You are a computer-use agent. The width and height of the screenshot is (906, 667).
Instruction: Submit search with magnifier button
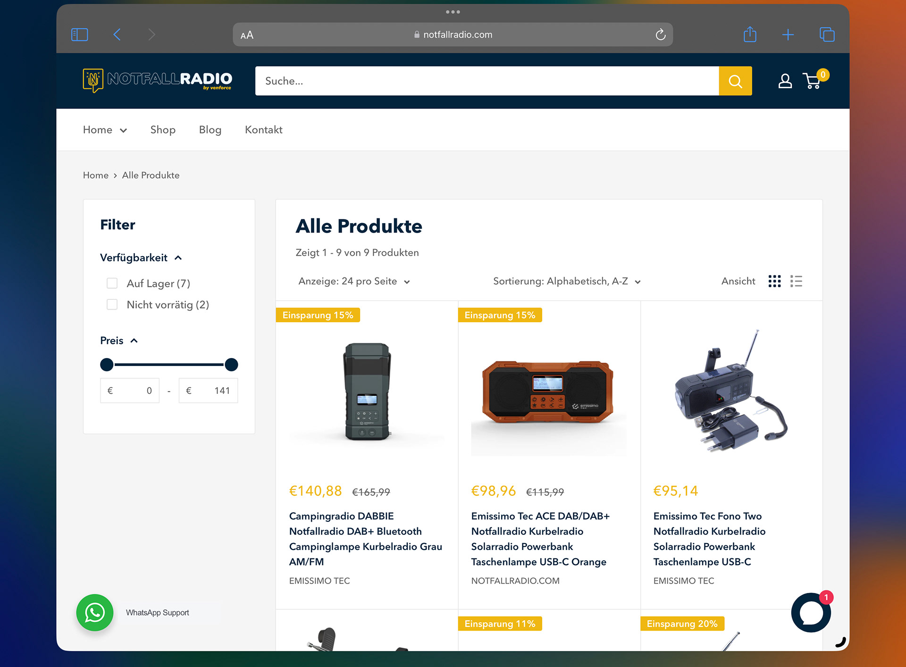(x=735, y=81)
